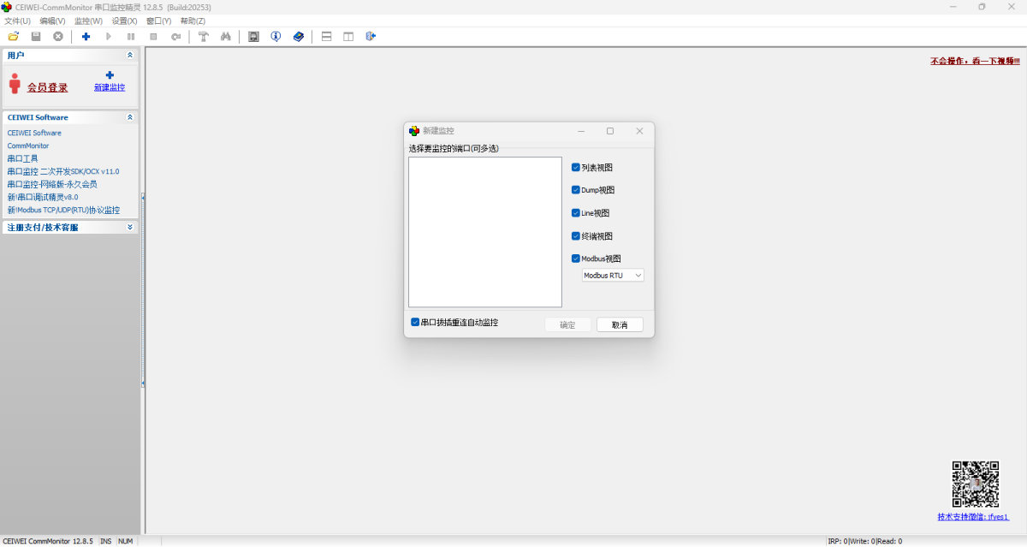
Task: Click the open folder toolbar icon
Action: pos(13,37)
